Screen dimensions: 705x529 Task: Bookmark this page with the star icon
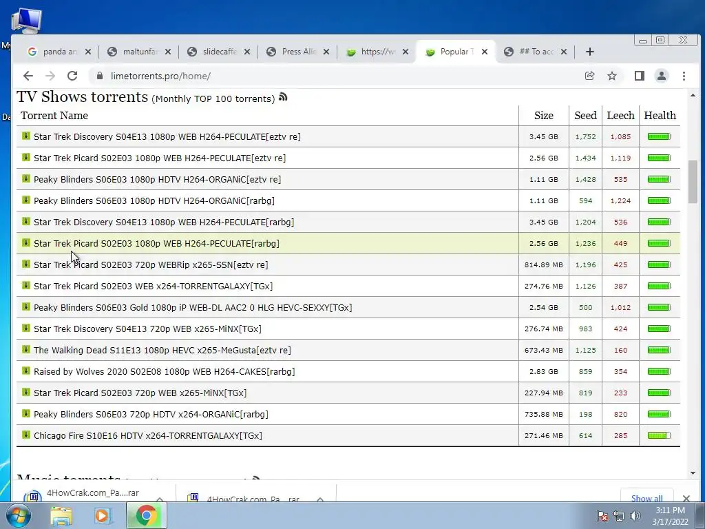click(612, 76)
